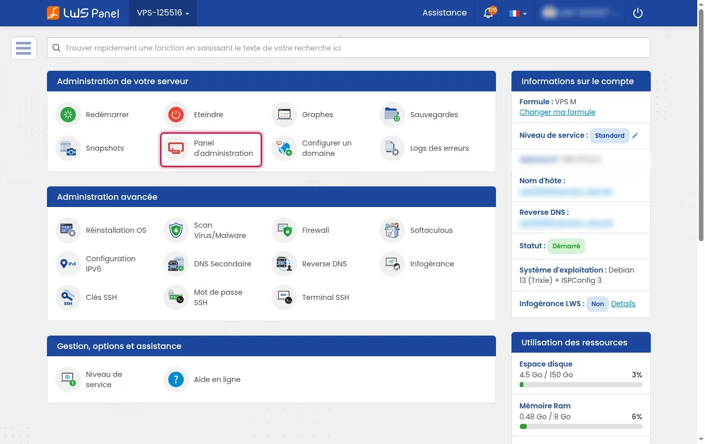Open the Assistance menu item
The width and height of the screenshot is (705, 444).
click(x=444, y=13)
